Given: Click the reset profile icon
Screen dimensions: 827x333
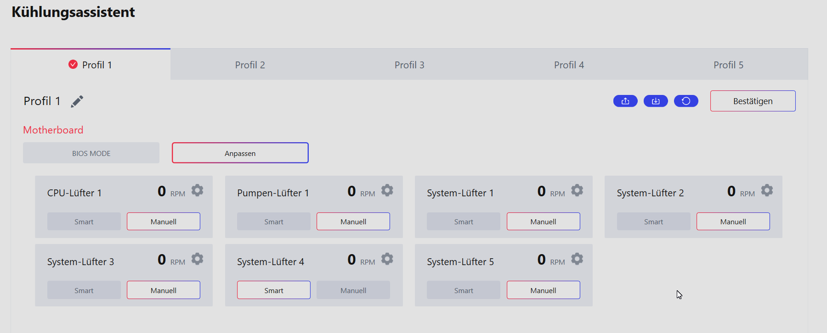Looking at the screenshot, I should click(x=686, y=101).
